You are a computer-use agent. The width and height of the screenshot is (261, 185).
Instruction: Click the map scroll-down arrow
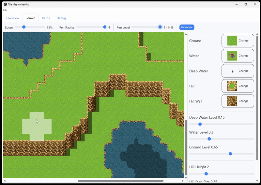tap(186, 178)
